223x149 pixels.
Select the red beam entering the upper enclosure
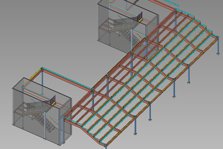point(139,33)
